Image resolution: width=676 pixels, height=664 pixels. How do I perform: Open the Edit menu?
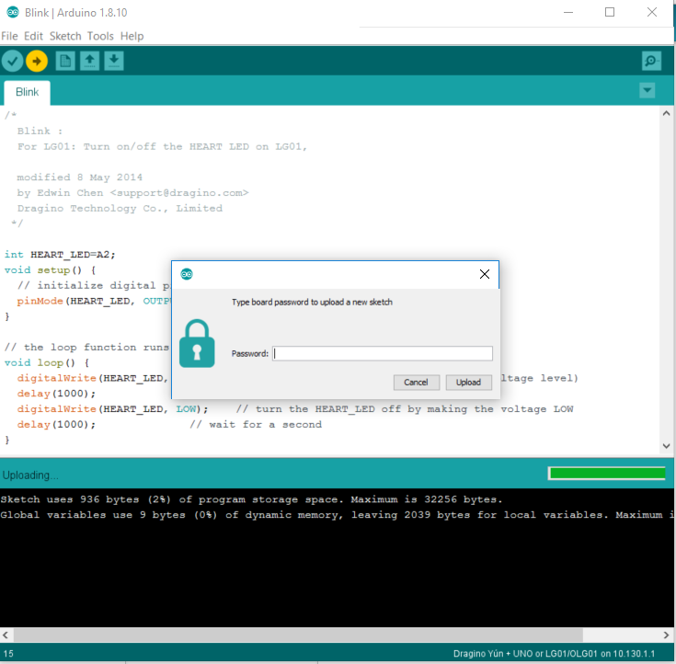(x=33, y=36)
